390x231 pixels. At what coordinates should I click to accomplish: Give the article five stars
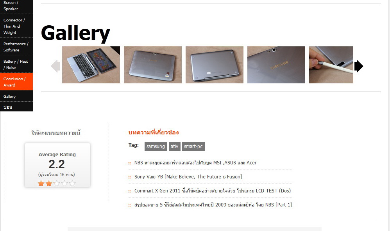click(72, 183)
